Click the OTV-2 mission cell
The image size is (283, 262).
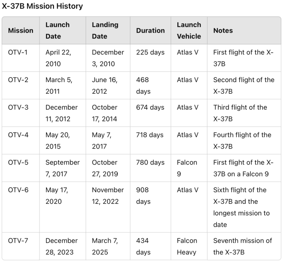21,85
